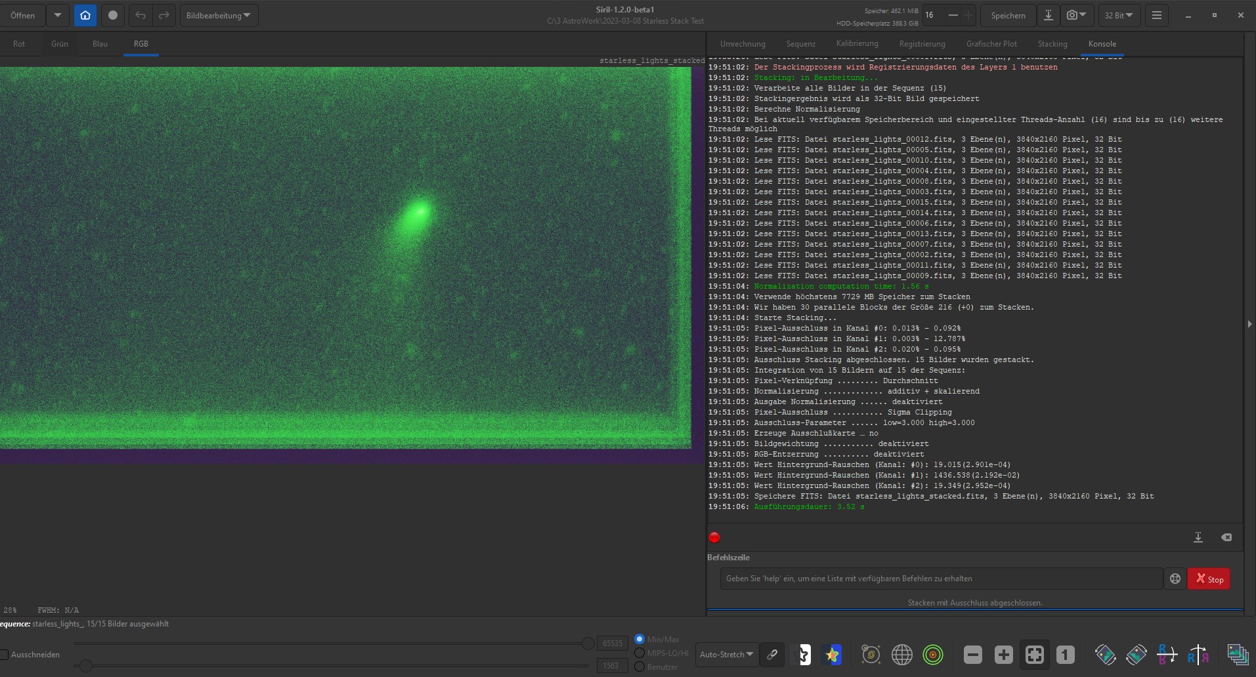Export console log with download icon
1256x677 pixels.
click(1198, 537)
